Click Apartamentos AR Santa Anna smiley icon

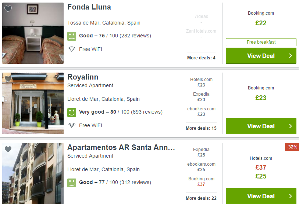click(72, 183)
